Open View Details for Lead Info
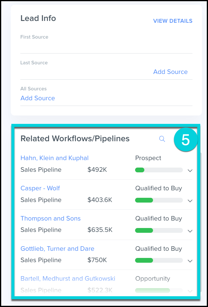The image size is (208, 307). pos(173,21)
